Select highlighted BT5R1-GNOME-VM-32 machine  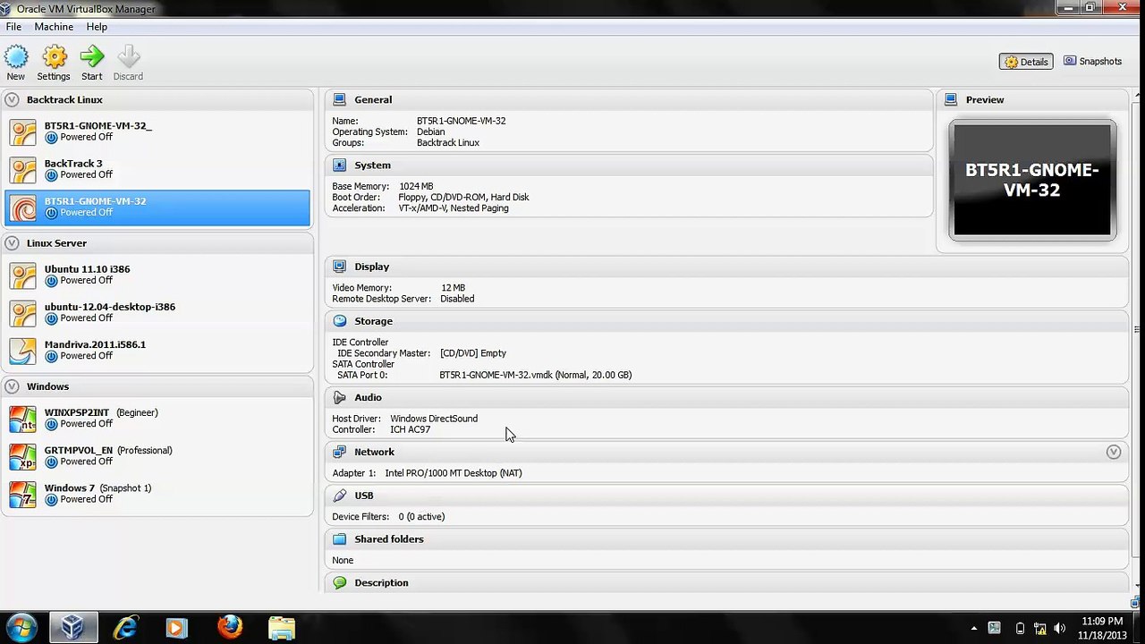(x=157, y=207)
